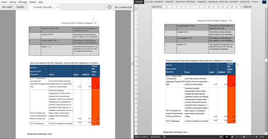The width and height of the screenshot is (268, 139).
Task: Click the Threat header in the PDF table
Action: coord(51,74)
